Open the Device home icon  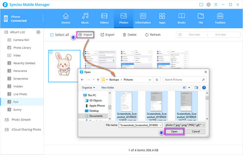[66, 16]
